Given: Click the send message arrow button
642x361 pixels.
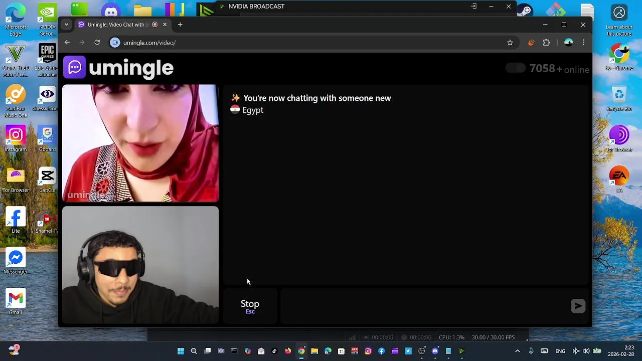Looking at the screenshot, I should (x=578, y=306).
